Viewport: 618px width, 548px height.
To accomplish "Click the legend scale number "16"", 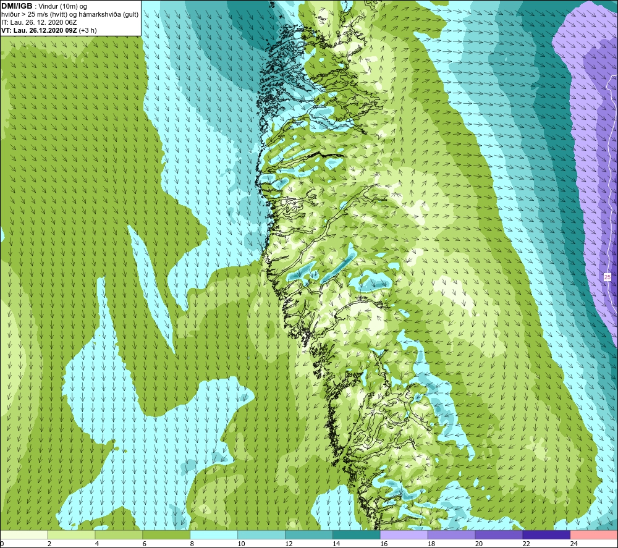I will [384, 544].
